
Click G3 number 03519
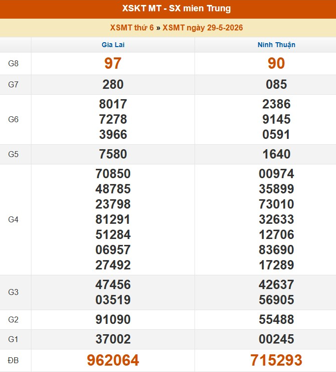pyautogui.click(x=113, y=300)
